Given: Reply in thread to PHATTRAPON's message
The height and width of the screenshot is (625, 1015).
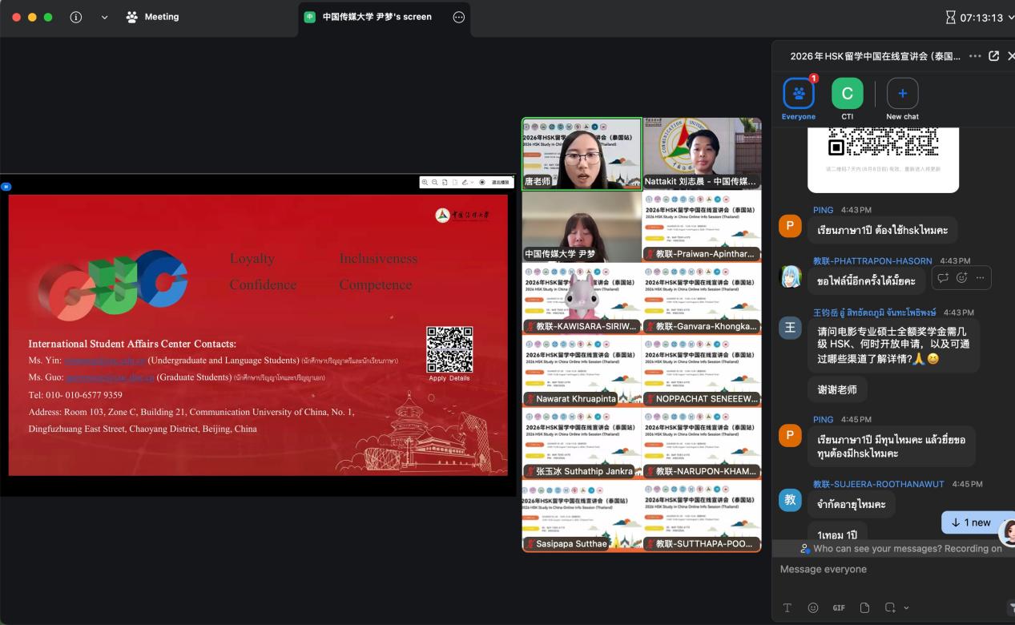Looking at the screenshot, I should [x=943, y=277].
